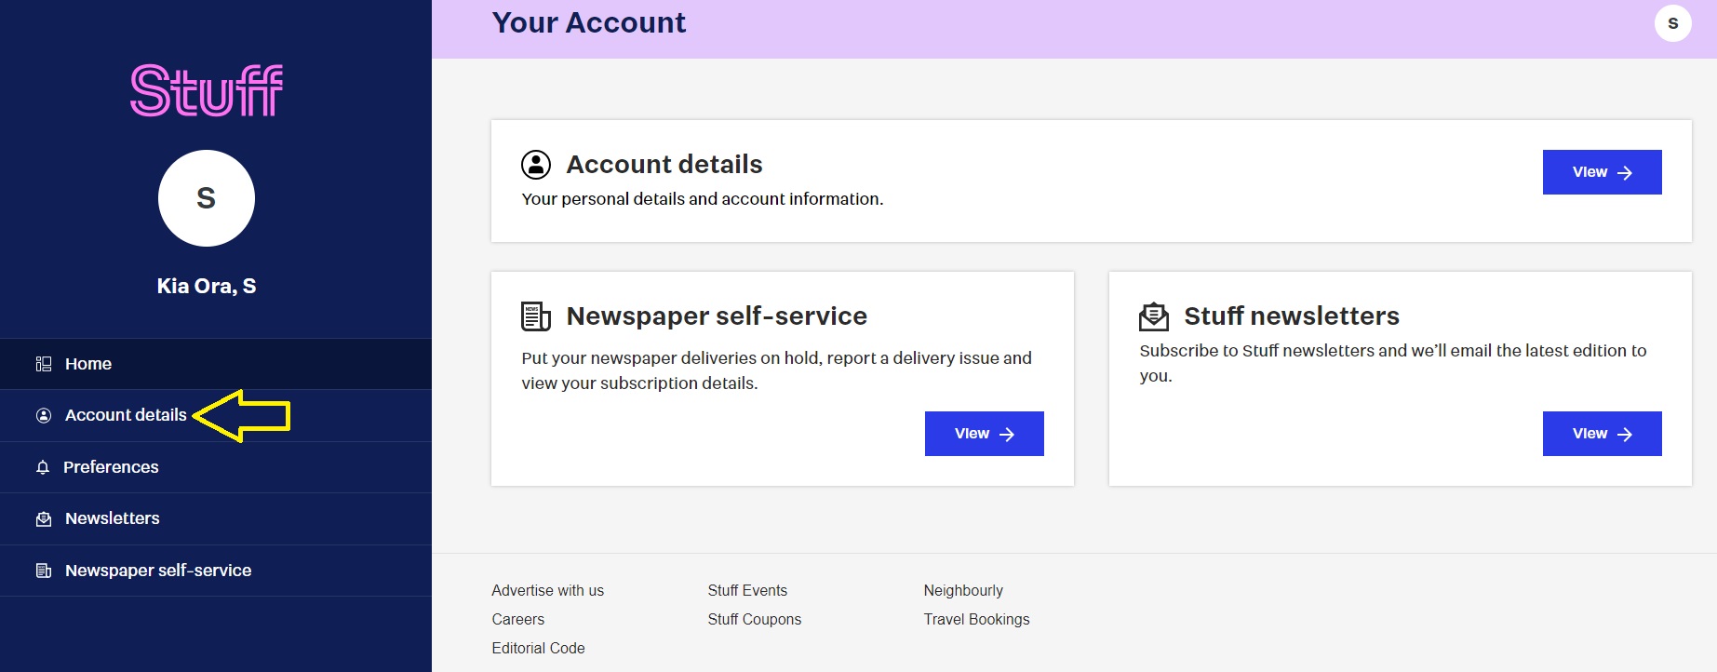This screenshot has height=672, width=1717.
Task: Open the Neighbourly footer link
Action: click(x=963, y=590)
